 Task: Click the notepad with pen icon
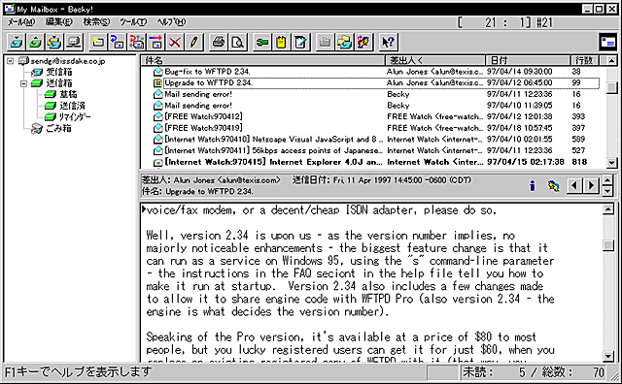point(300,42)
